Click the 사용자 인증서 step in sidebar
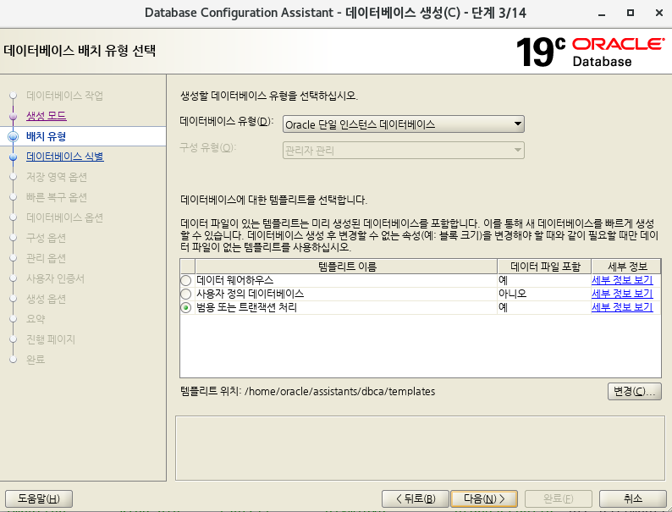Screen dimensions: 672x512 (x=55, y=278)
